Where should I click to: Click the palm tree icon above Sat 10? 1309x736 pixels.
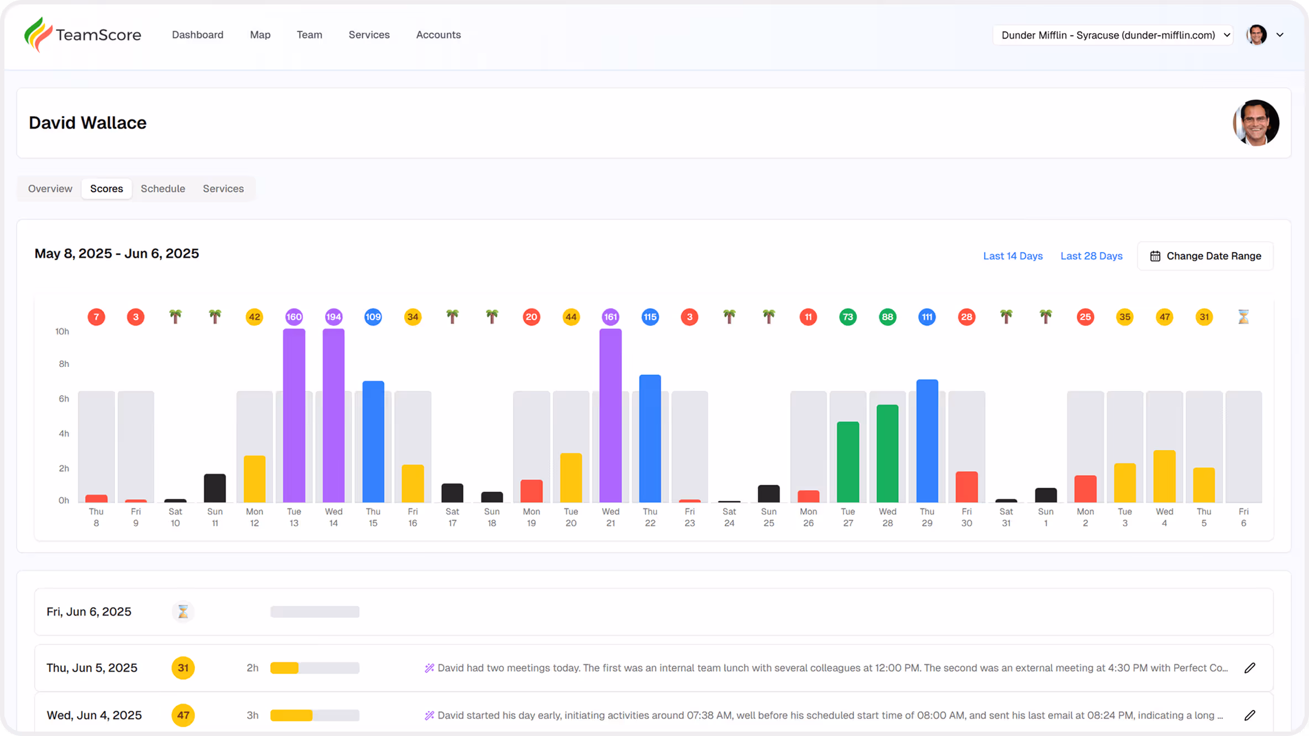[x=175, y=317]
